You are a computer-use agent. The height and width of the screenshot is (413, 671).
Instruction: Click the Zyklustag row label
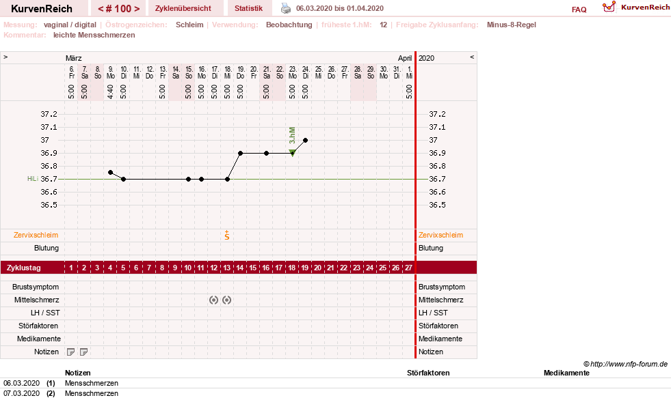coord(23,268)
